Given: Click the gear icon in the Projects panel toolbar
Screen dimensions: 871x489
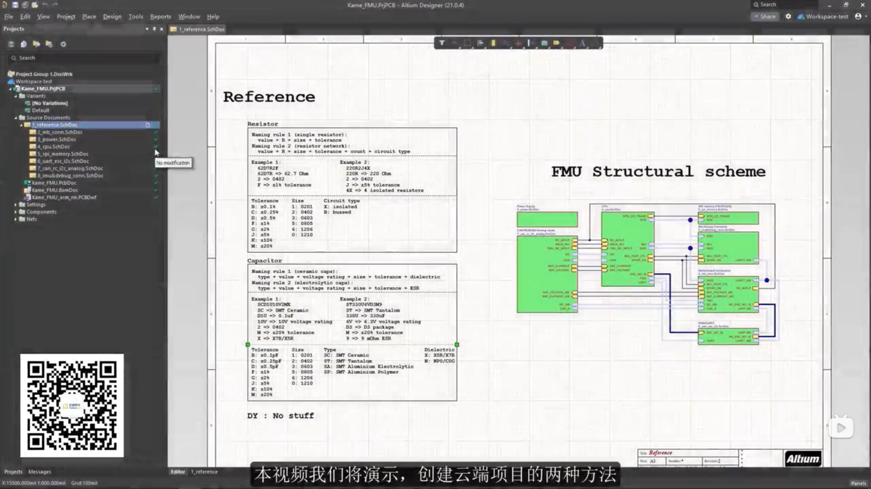Looking at the screenshot, I should point(63,44).
